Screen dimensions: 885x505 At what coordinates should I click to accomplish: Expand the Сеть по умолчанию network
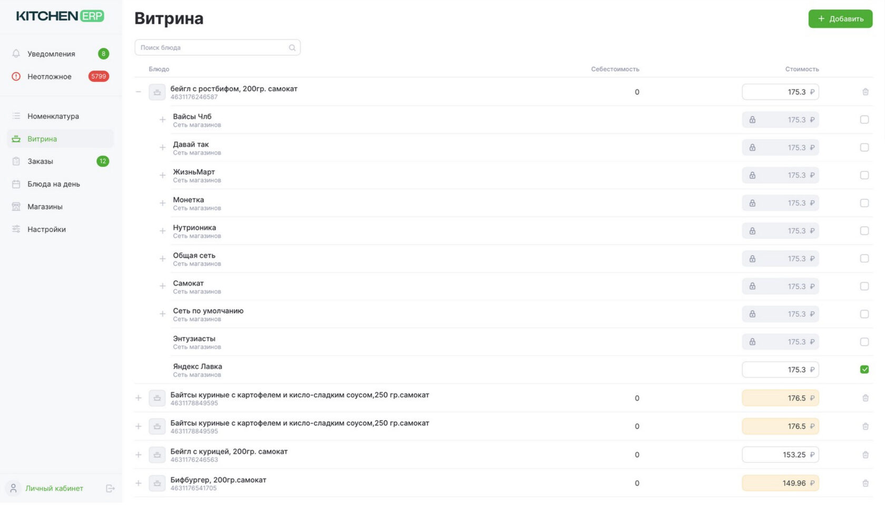[163, 314]
